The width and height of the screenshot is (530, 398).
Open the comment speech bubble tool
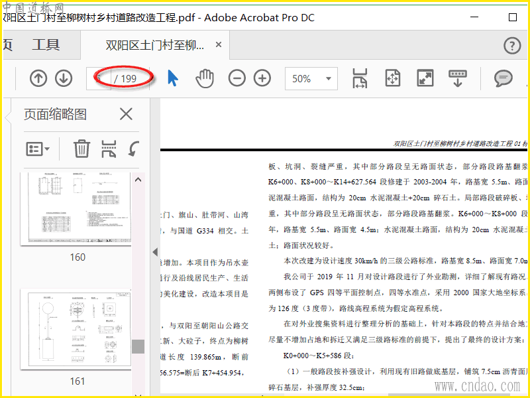(503, 78)
